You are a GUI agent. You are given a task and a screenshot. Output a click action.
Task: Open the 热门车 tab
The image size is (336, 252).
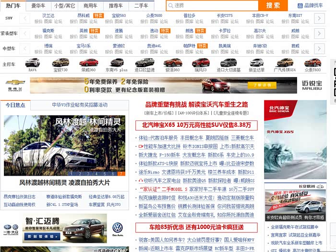[x=13, y=6]
